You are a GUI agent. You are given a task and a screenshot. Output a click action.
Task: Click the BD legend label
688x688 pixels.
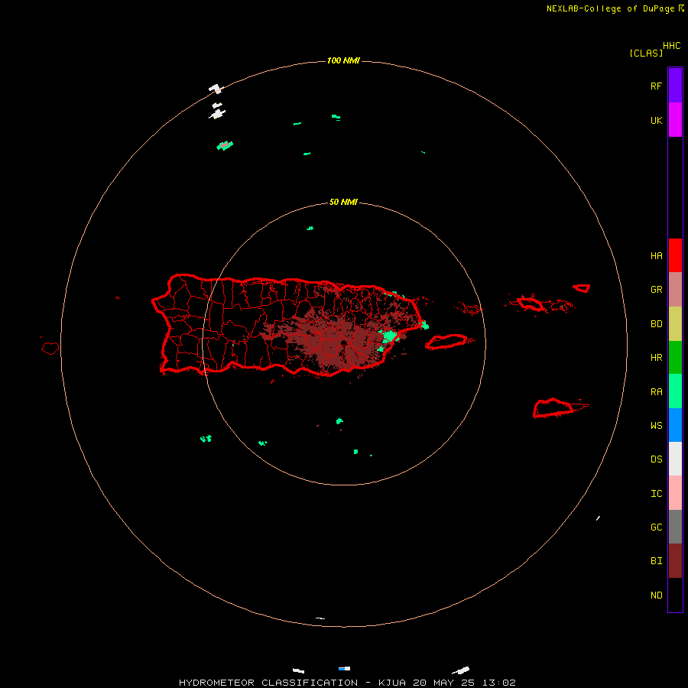click(656, 324)
